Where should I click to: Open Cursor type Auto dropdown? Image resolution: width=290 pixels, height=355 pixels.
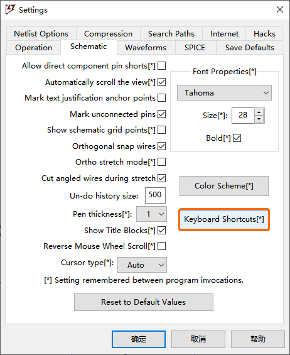(x=142, y=265)
